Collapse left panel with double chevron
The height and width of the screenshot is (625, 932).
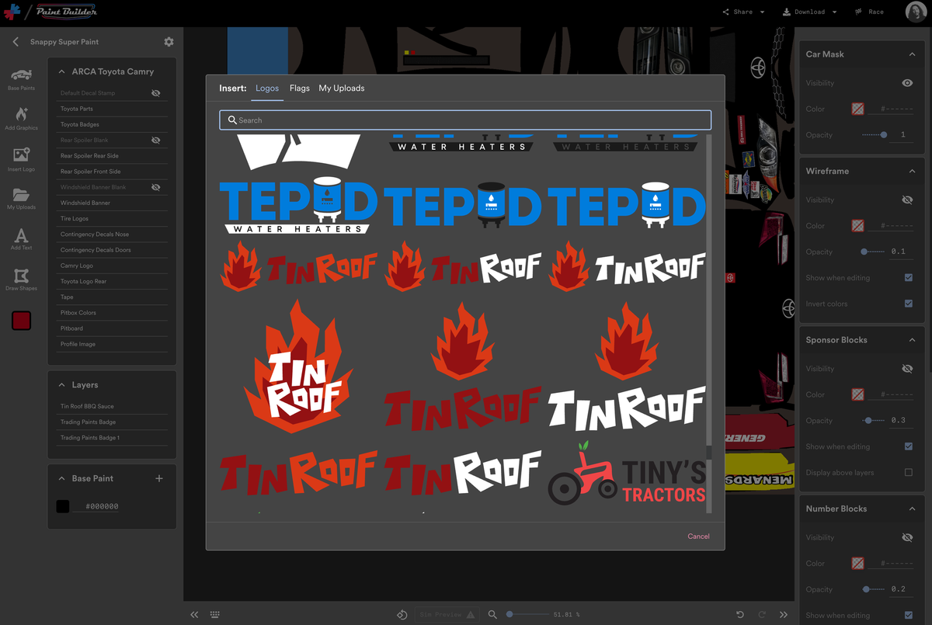(x=195, y=615)
